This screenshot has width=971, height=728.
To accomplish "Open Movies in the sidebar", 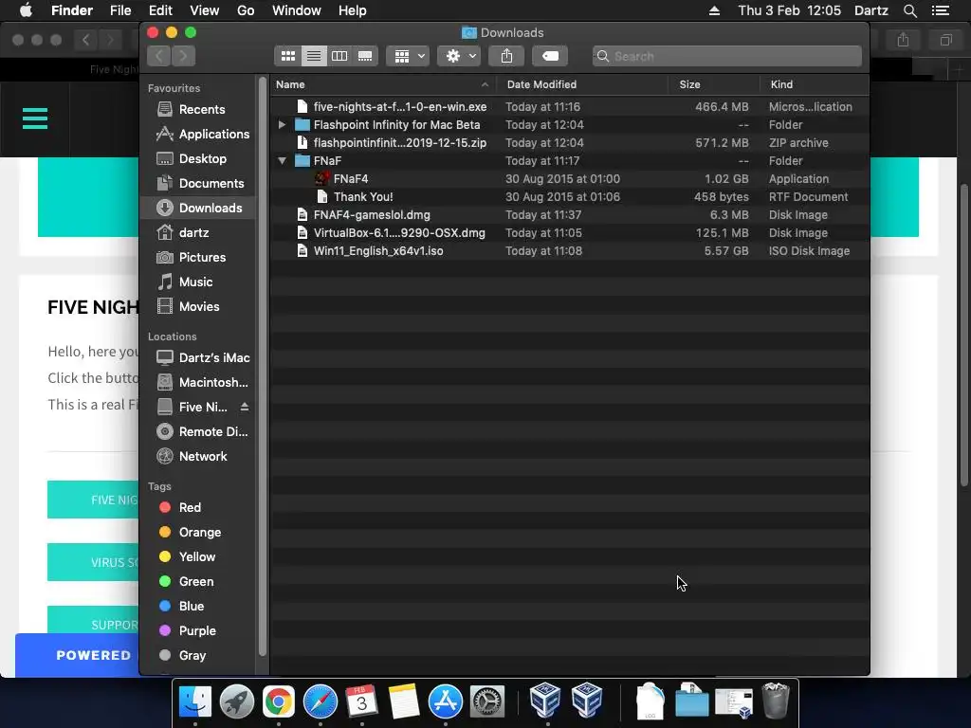I will 199,307.
